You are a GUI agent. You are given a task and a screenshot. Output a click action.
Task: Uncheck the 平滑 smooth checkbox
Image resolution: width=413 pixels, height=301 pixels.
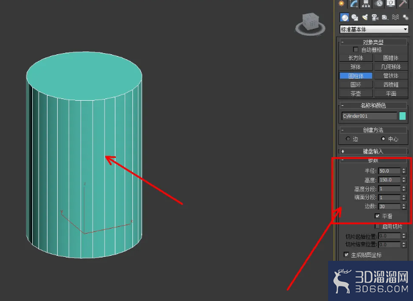coord(377,216)
